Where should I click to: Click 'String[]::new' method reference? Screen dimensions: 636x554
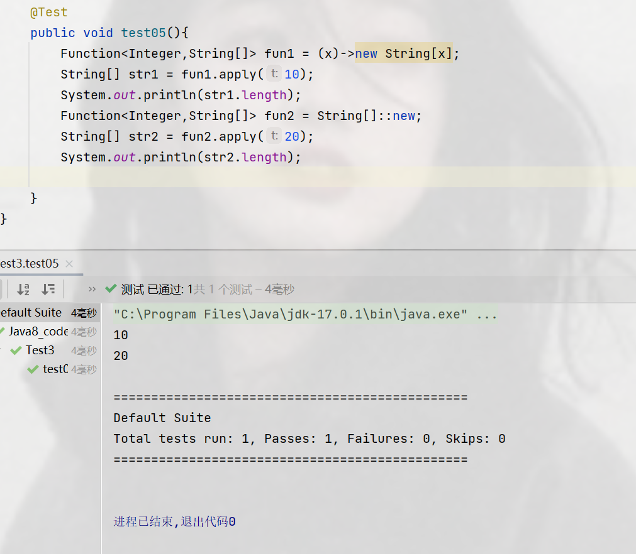click(366, 116)
